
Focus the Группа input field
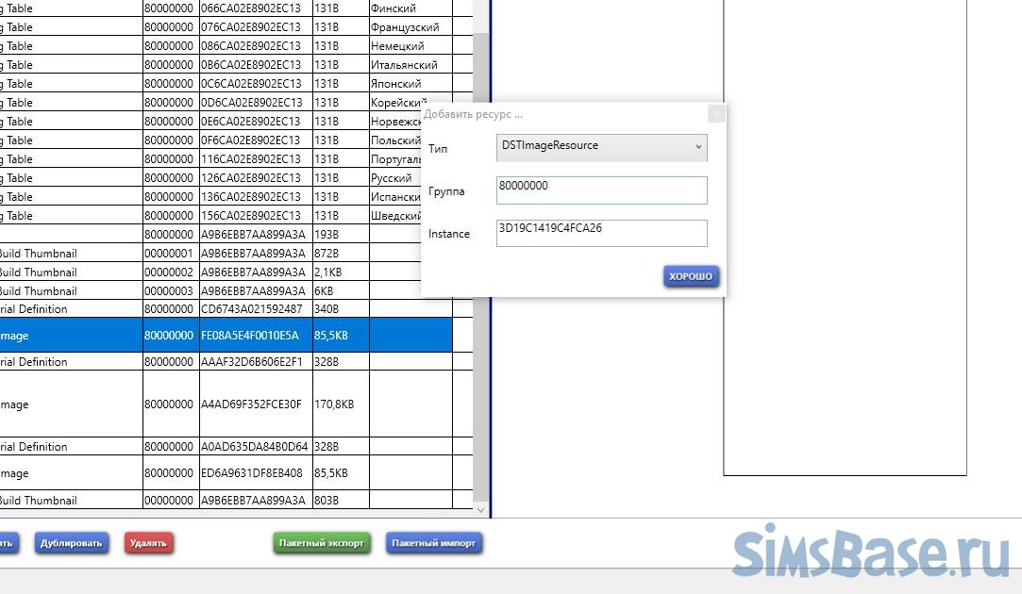[601, 190]
